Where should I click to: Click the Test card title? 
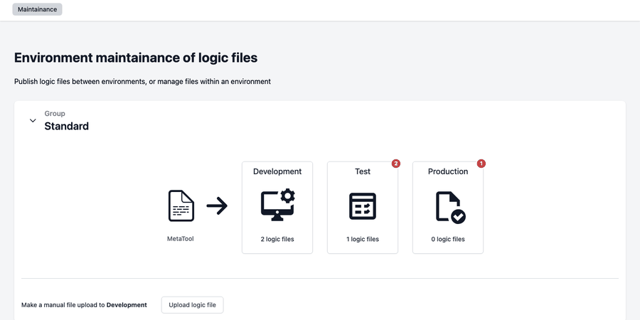[x=363, y=171]
